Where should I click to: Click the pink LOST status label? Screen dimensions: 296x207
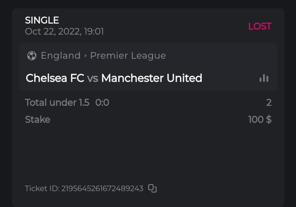[260, 26]
